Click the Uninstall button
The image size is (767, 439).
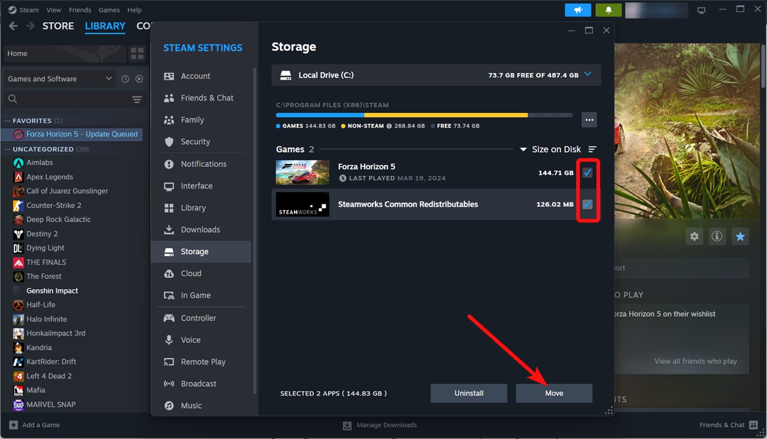(x=469, y=393)
